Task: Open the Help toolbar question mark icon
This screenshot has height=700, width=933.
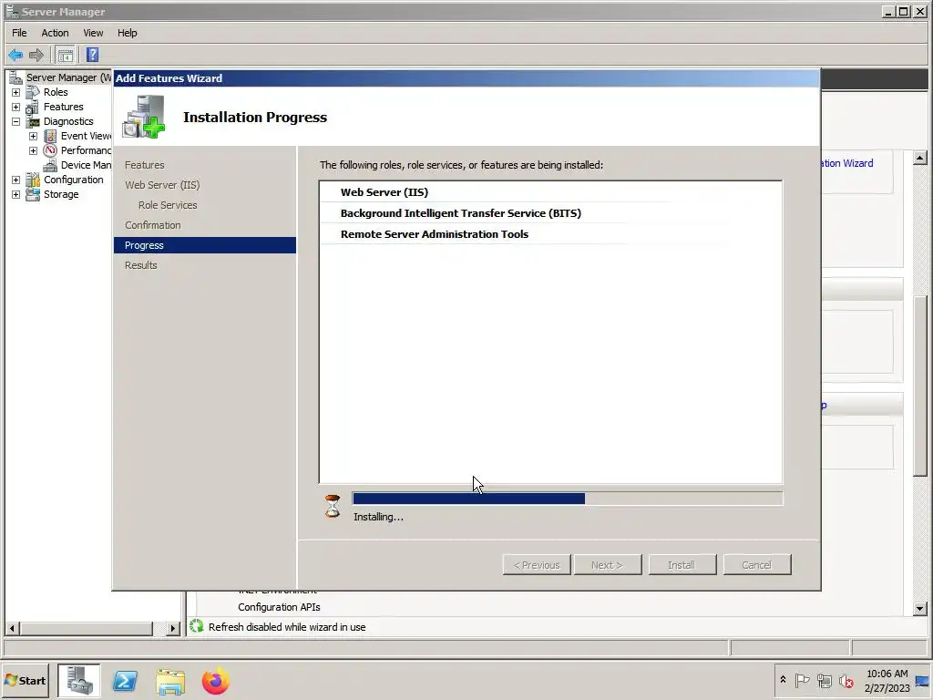Action: (x=92, y=56)
